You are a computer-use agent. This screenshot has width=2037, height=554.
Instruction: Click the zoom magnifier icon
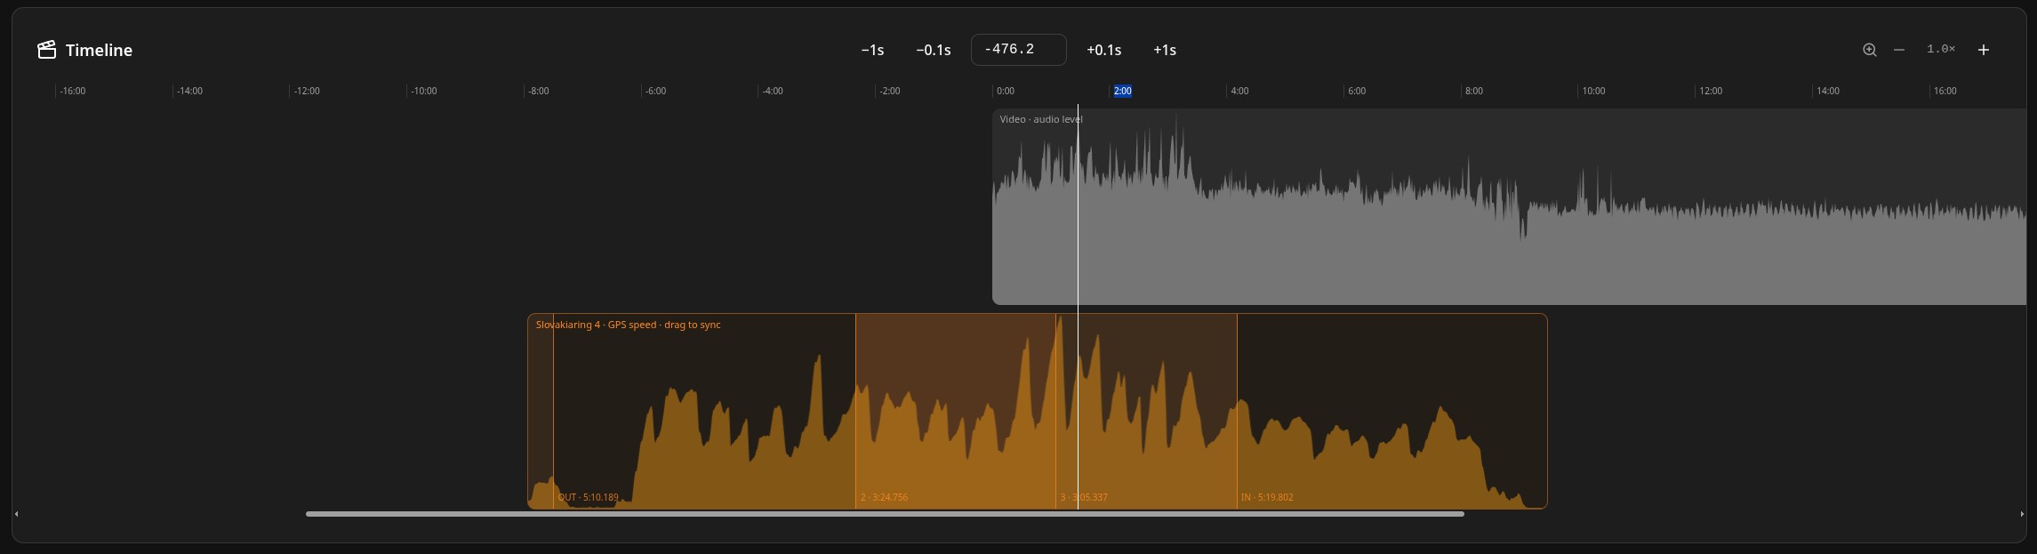[1869, 50]
